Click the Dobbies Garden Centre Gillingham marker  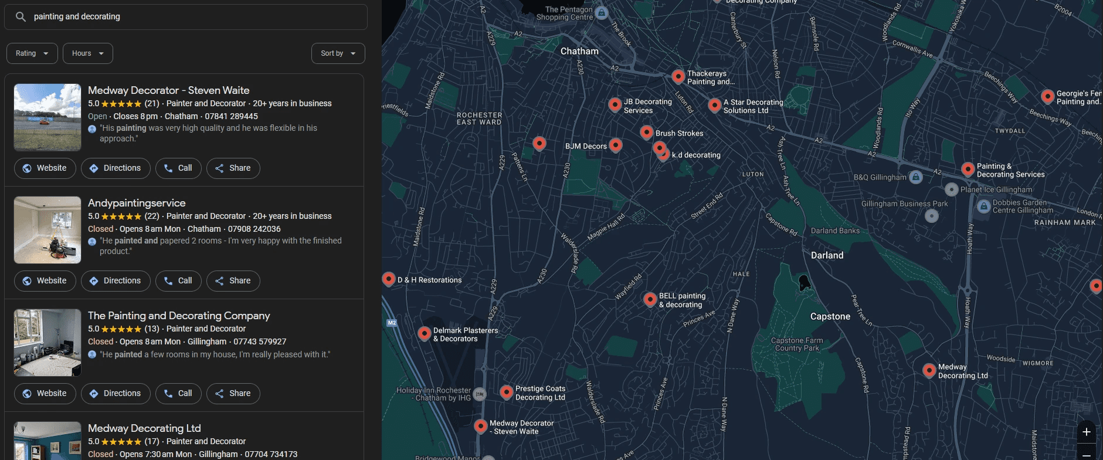984,206
